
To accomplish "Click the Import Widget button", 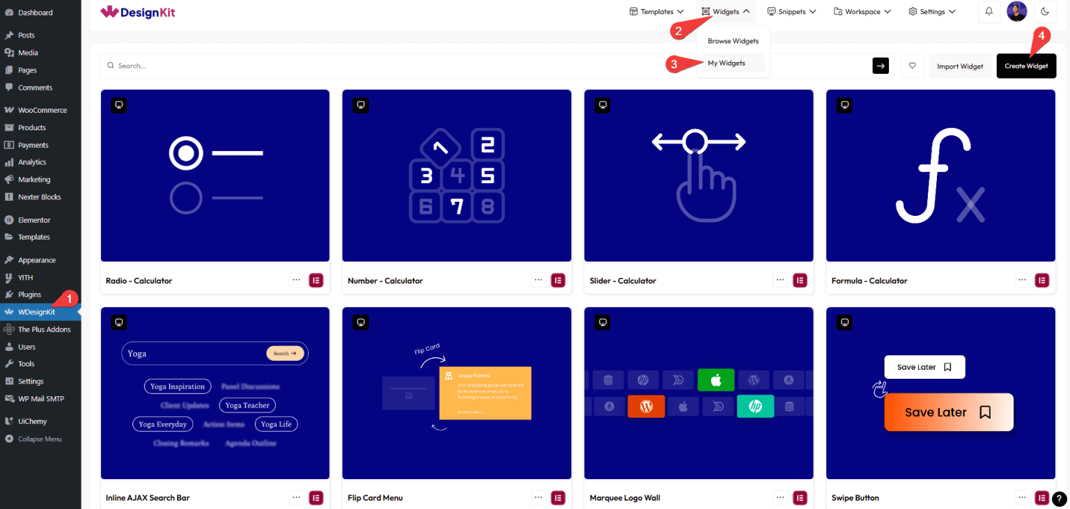I will (959, 65).
